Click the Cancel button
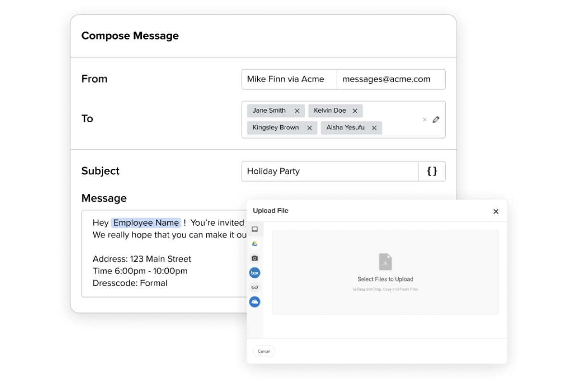577x385 pixels. (x=263, y=351)
